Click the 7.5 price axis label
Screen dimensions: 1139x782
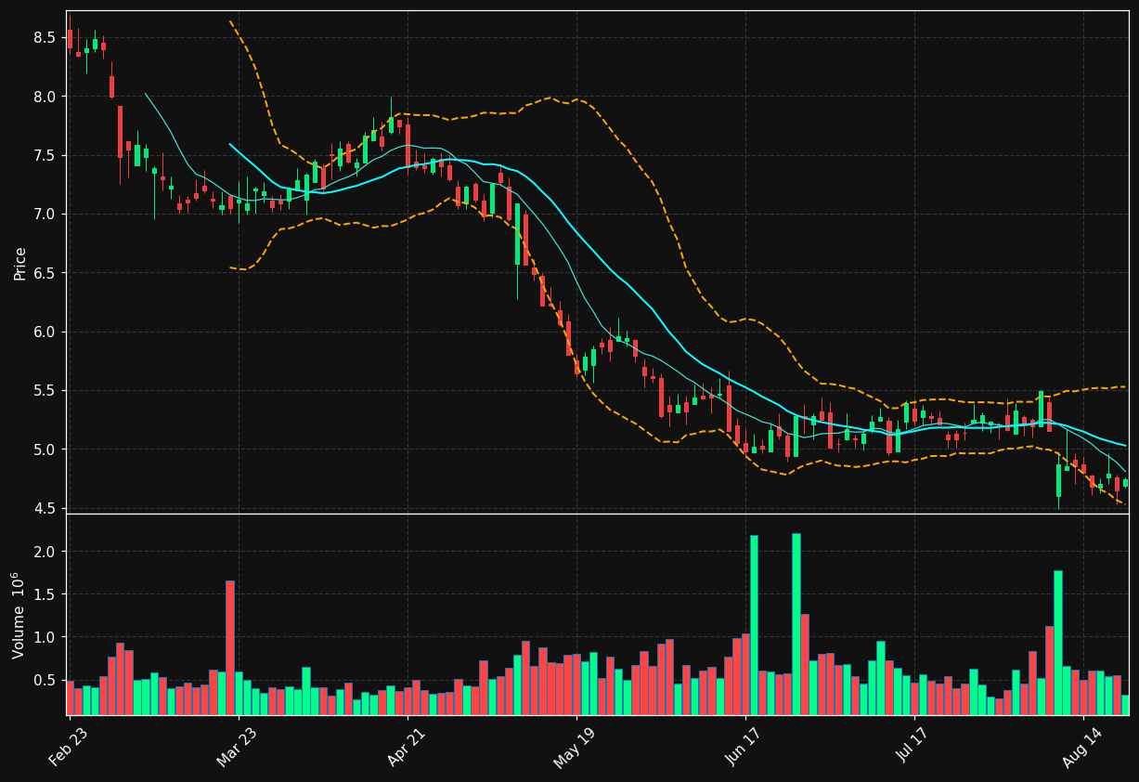point(45,155)
